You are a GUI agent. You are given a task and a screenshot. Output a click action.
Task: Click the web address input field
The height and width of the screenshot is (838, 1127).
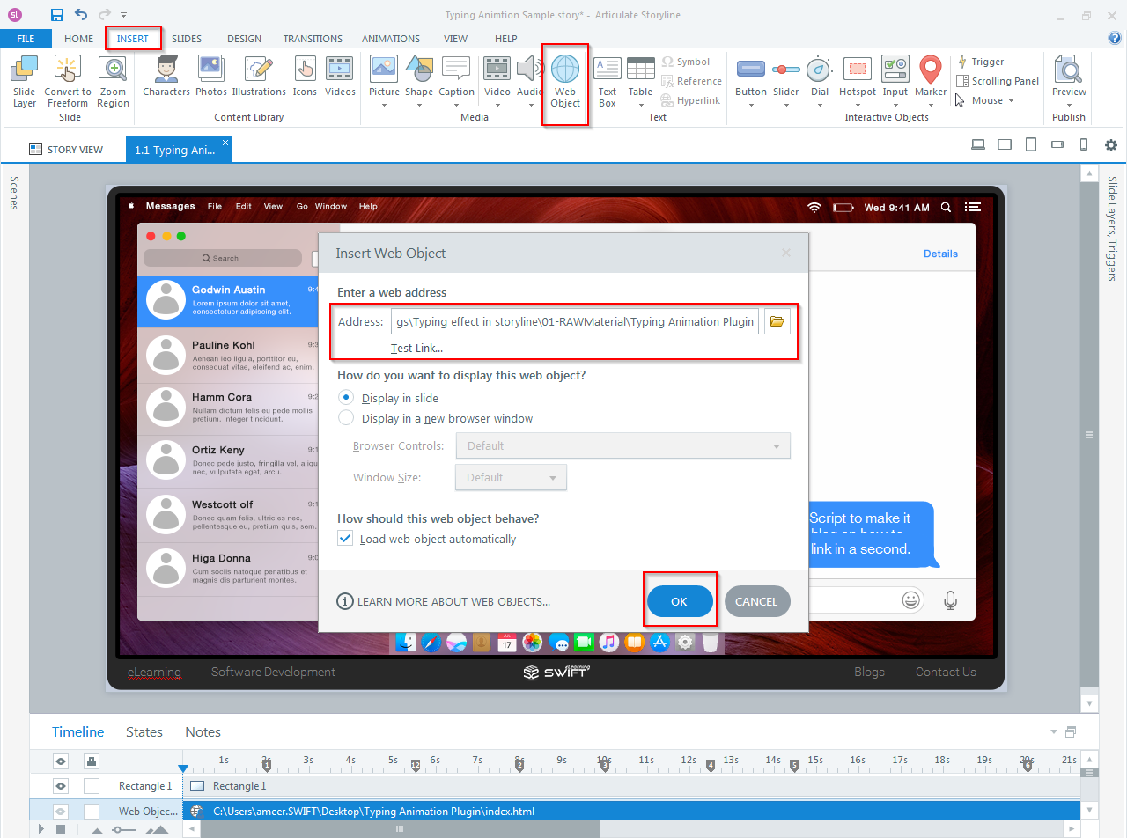[x=575, y=321]
